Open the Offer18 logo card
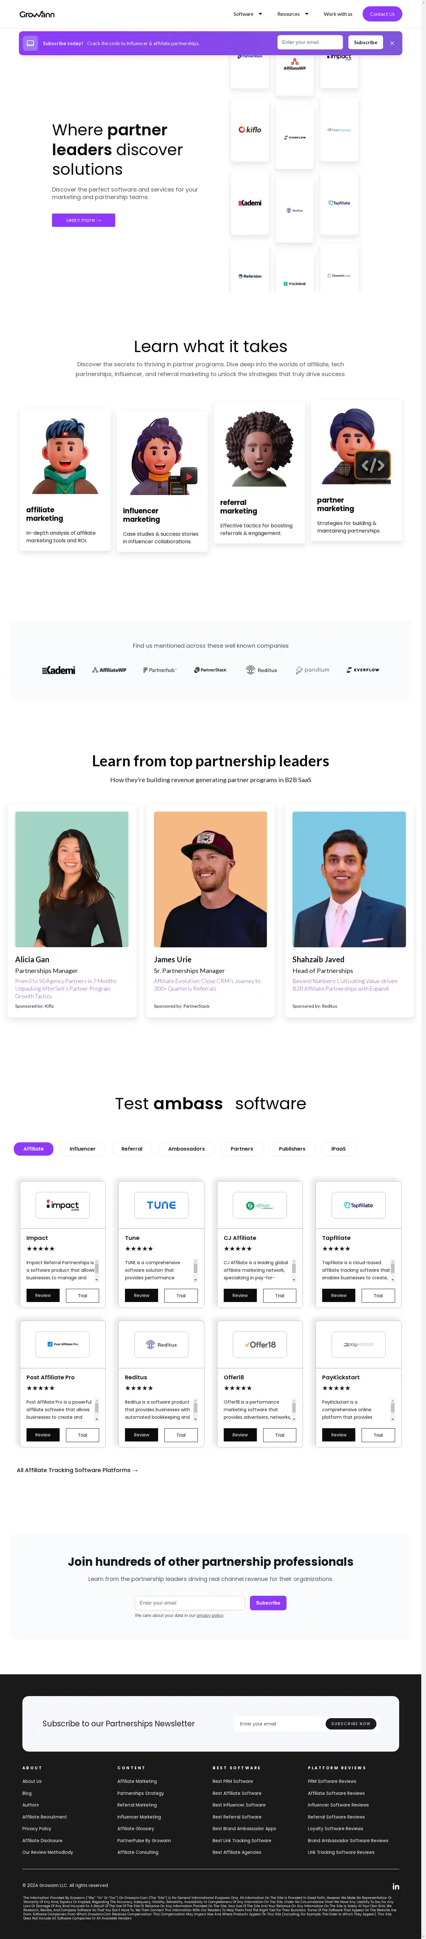 260,1344
